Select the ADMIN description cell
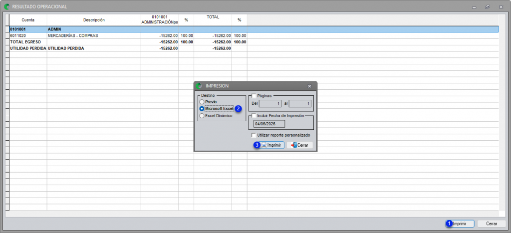This screenshot has height=233, width=511. [x=94, y=29]
